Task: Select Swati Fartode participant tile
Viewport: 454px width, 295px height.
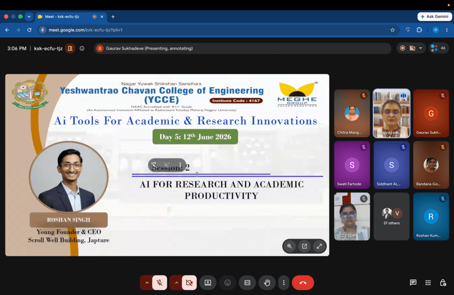Action: pyautogui.click(x=352, y=165)
